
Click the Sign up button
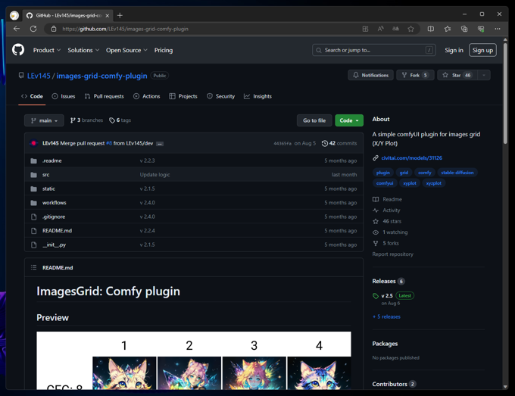482,50
